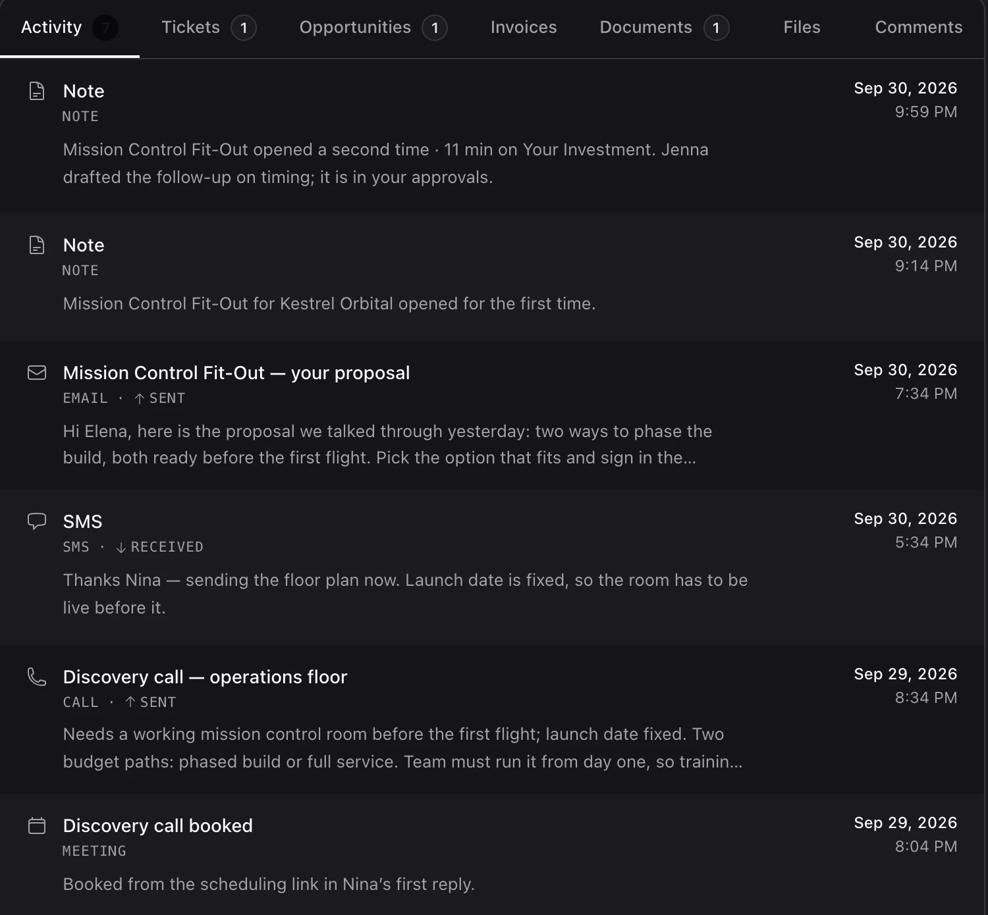Click the 8:04 PM timestamp
Screen dimensions: 988x915
(x=925, y=847)
